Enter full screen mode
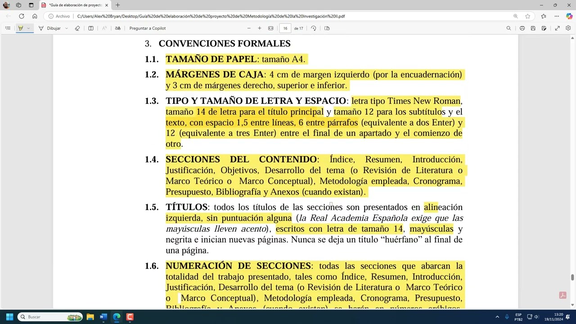Image resolution: width=576 pixels, height=324 pixels. click(x=557, y=28)
